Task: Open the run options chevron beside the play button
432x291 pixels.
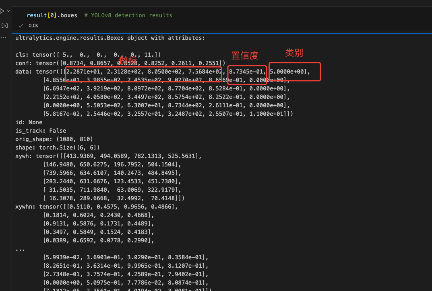Action: 8,11
